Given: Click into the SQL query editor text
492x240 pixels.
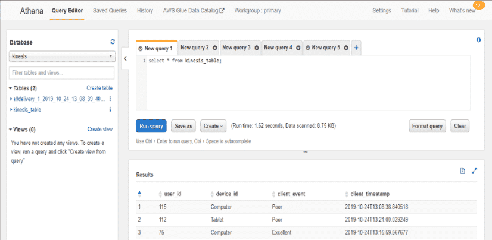Looking at the screenshot, I should tap(185, 61).
